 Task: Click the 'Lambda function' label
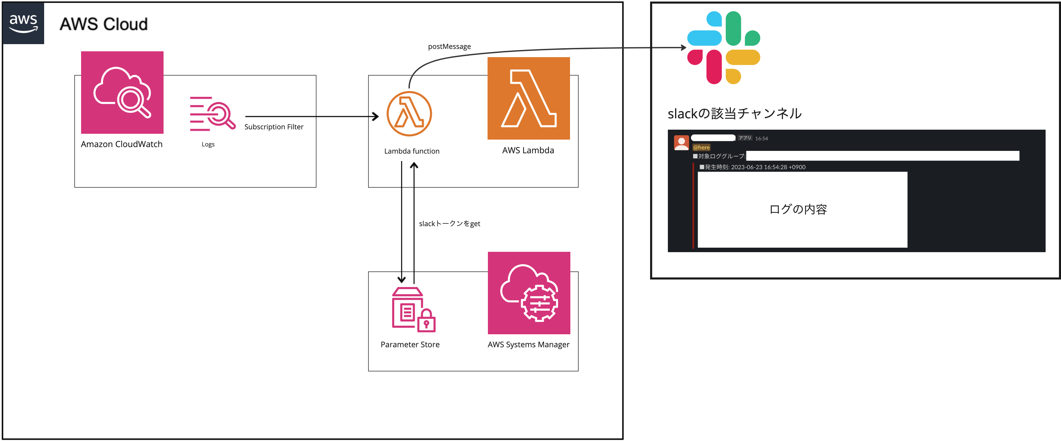(x=412, y=151)
